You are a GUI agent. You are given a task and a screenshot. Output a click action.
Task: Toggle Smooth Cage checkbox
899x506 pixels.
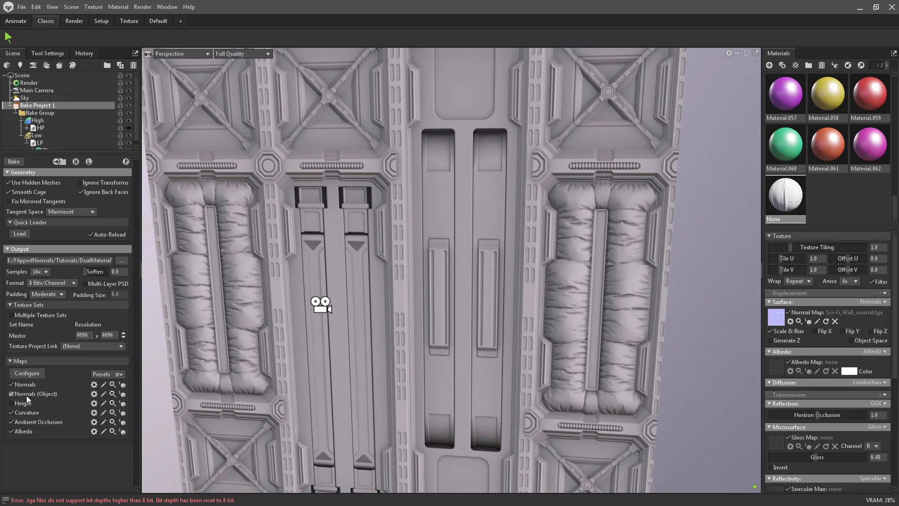(x=8, y=192)
